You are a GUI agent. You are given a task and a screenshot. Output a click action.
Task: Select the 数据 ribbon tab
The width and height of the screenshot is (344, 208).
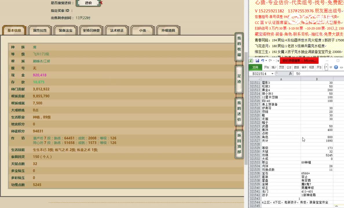click(x=296, y=67)
